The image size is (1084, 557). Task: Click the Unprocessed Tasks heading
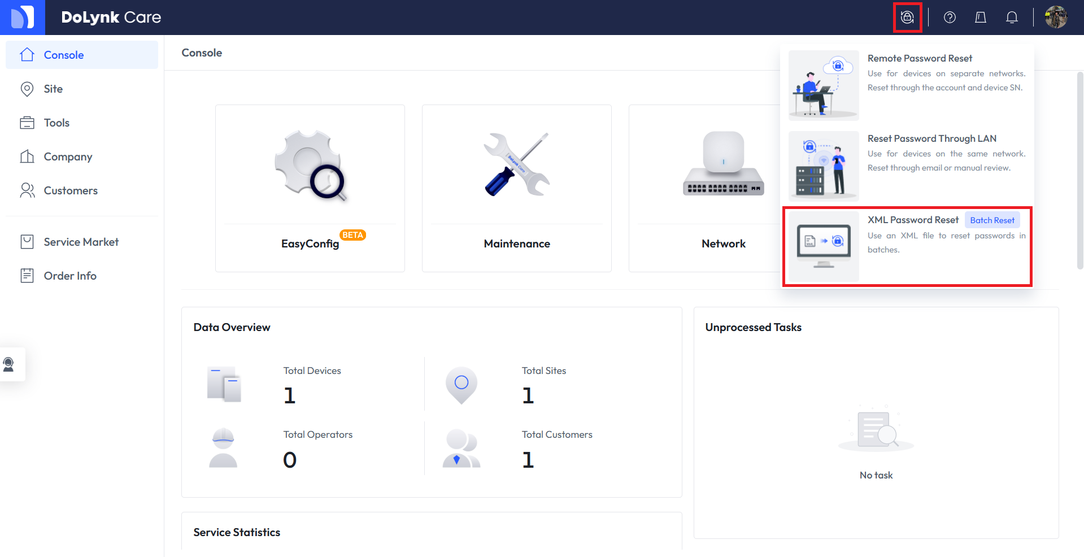tap(754, 327)
